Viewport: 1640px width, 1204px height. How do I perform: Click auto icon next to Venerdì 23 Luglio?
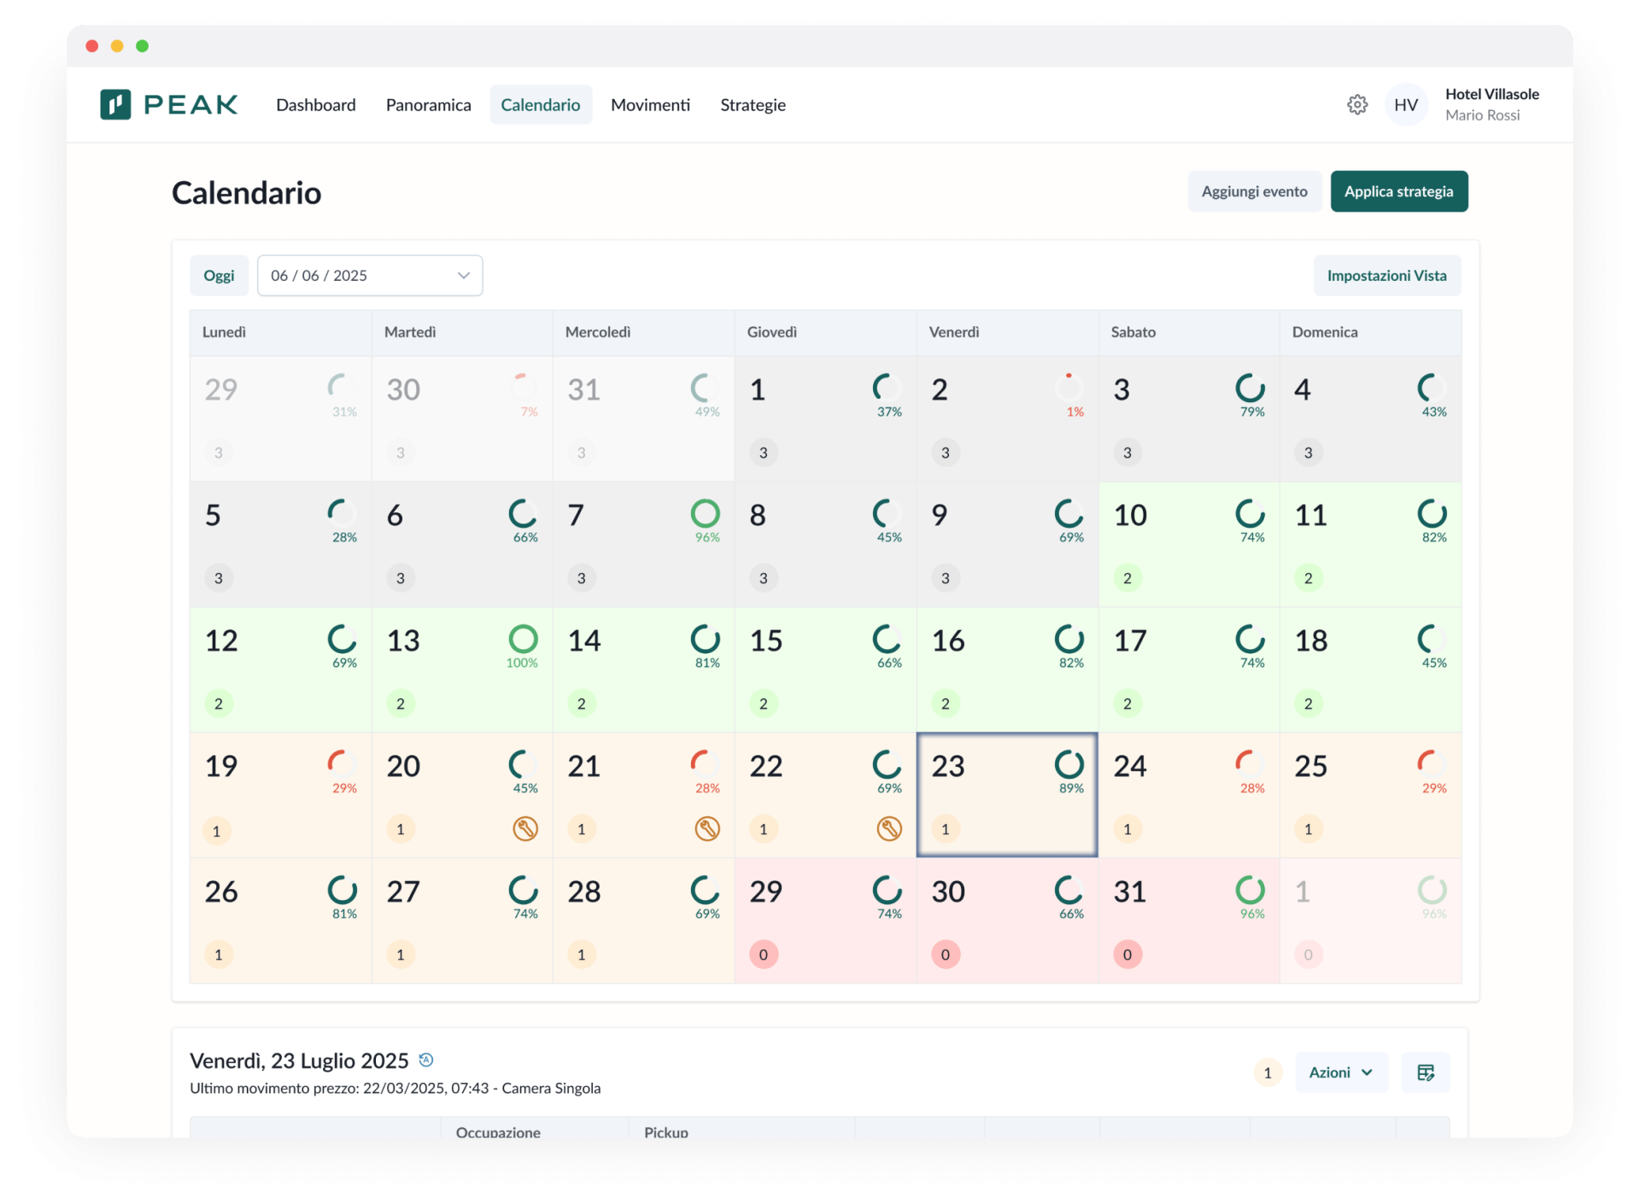click(x=426, y=1060)
